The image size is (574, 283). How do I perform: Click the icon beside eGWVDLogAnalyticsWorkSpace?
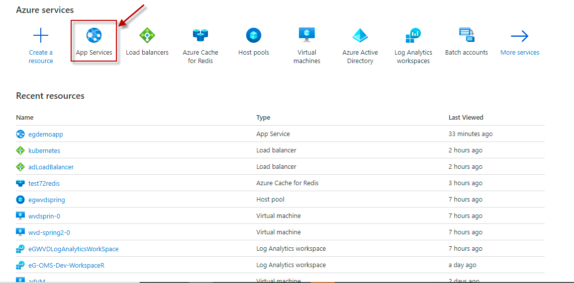click(20, 249)
